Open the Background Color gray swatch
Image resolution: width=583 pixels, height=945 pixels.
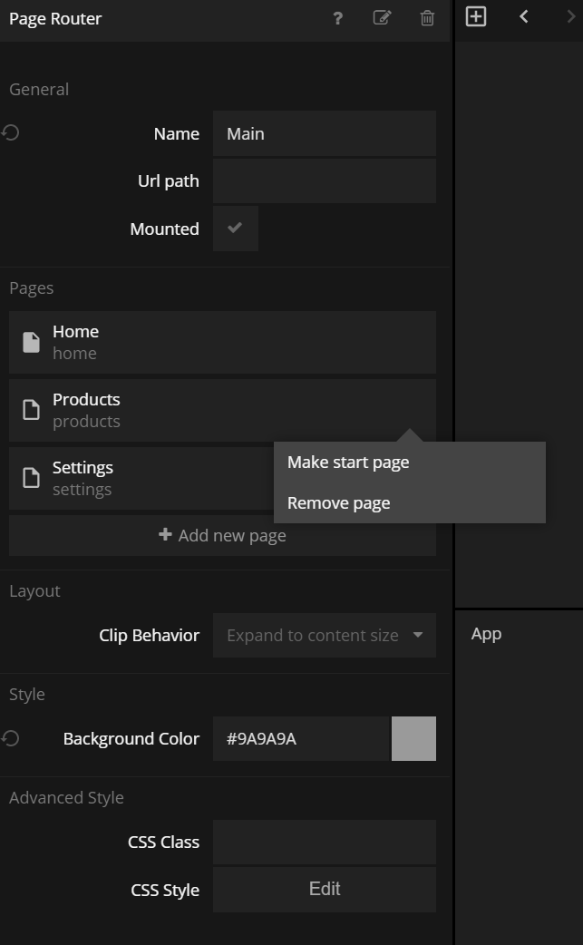click(x=413, y=739)
